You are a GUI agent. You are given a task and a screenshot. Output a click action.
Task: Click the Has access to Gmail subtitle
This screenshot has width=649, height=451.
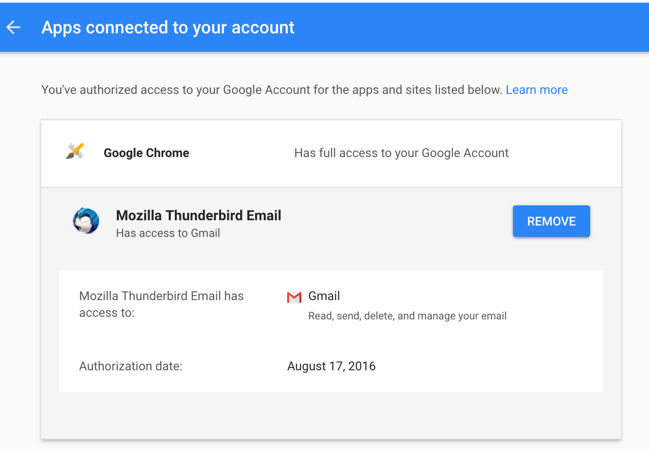pos(168,233)
